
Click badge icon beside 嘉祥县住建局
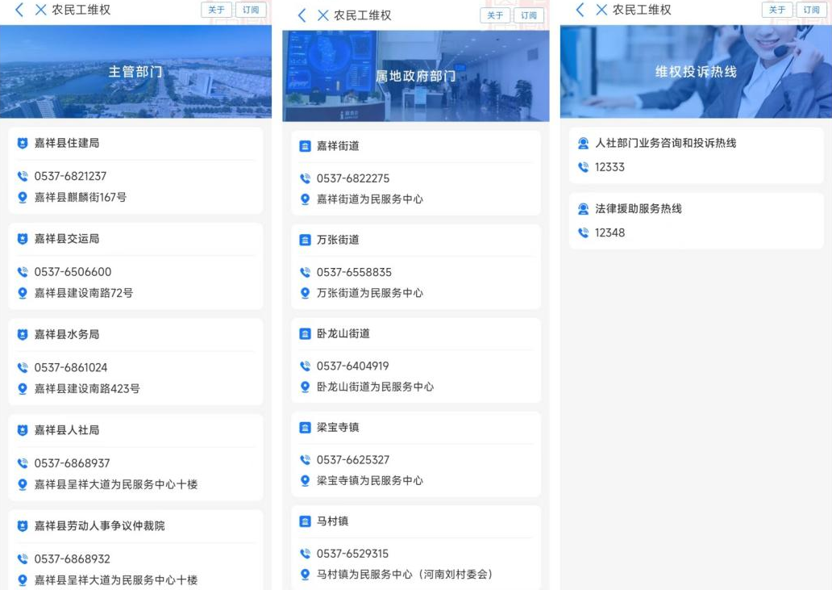coord(23,143)
